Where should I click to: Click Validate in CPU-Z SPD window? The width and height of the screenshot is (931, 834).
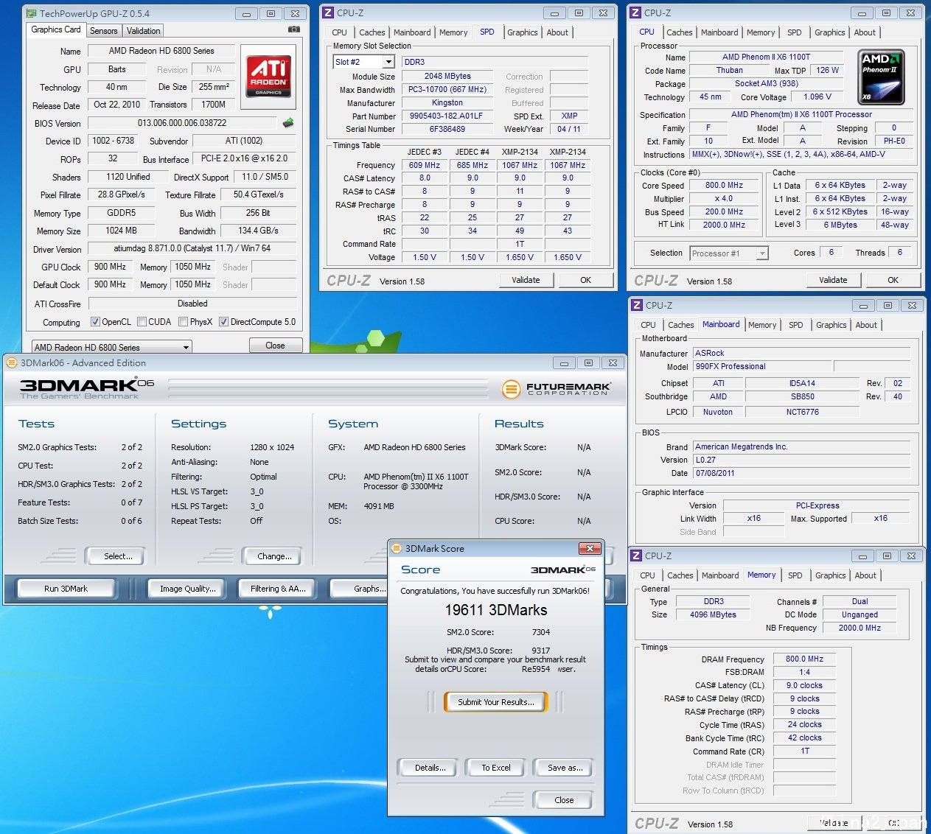click(526, 280)
